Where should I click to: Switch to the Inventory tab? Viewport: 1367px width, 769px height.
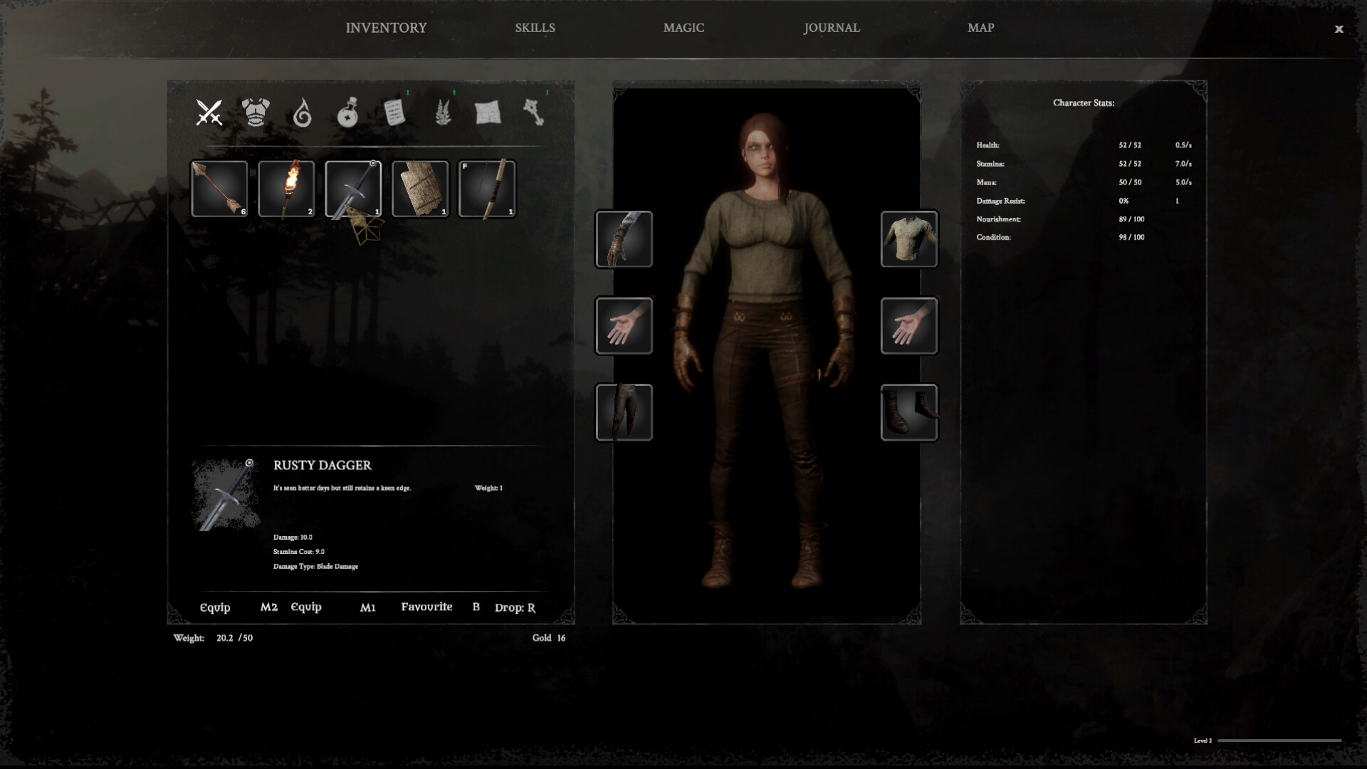coord(386,28)
